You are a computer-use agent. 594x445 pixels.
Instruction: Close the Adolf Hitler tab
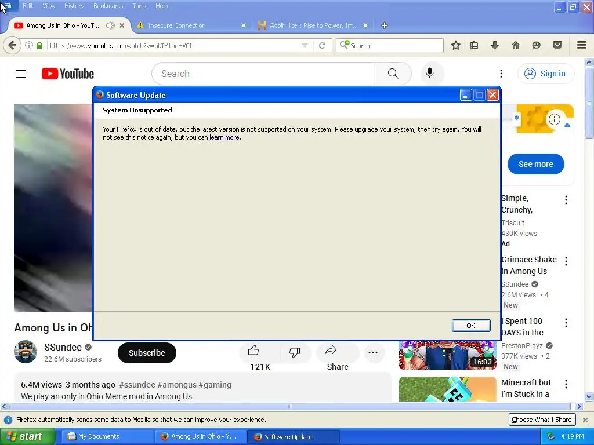click(365, 25)
